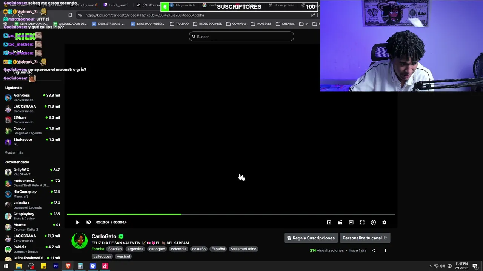Open Crisplayboy recommended channel

point(32,216)
